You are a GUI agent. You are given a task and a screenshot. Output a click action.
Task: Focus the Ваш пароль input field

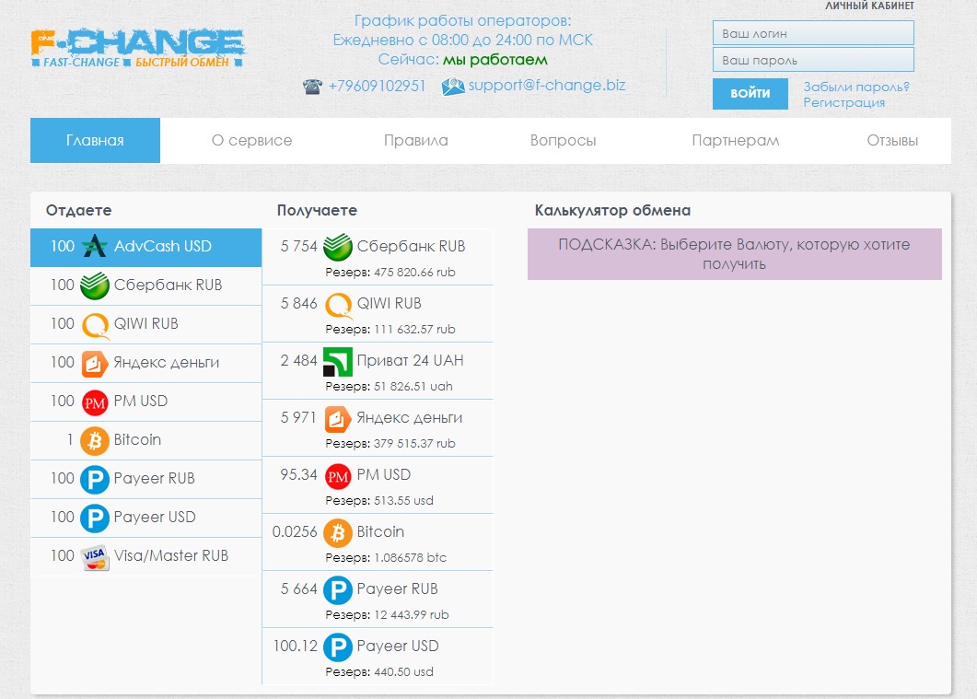[x=813, y=60]
